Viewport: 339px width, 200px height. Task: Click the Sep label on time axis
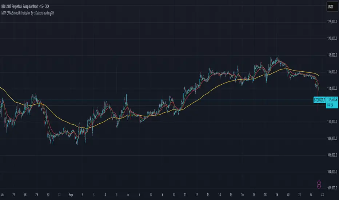coord(71,195)
